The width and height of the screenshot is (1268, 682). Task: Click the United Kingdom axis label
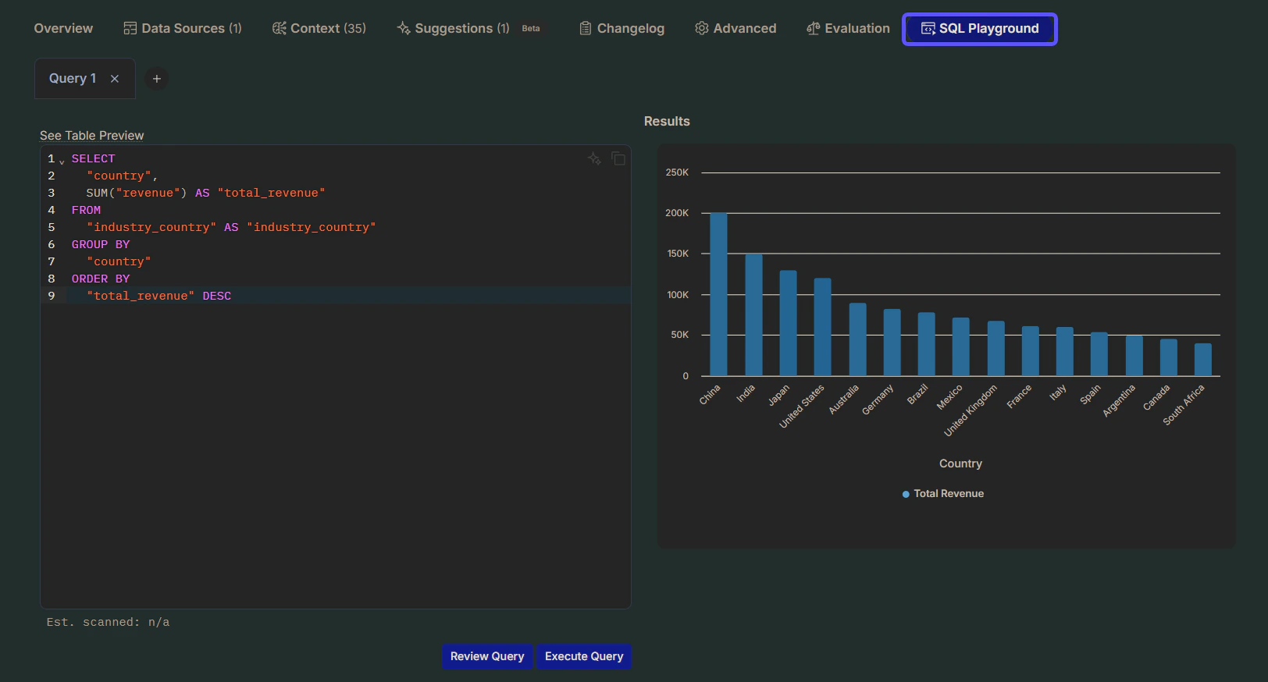971,410
